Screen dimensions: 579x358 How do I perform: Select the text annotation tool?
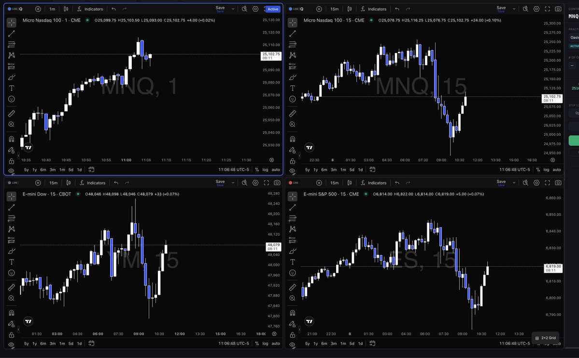pos(11,88)
